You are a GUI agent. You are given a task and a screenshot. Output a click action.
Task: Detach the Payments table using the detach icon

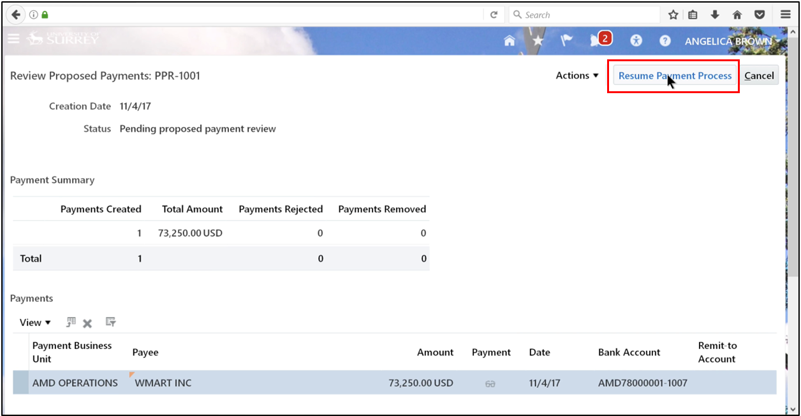tap(70, 322)
